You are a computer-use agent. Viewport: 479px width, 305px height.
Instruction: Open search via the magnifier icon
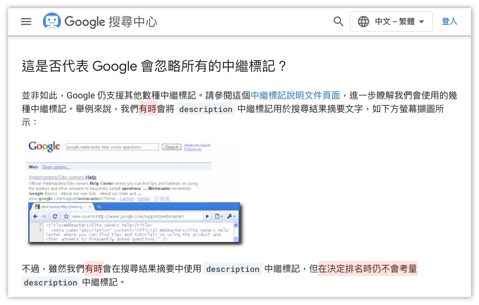[x=338, y=21]
